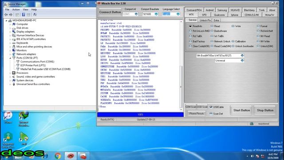Click the Start Button

[x=241, y=110]
